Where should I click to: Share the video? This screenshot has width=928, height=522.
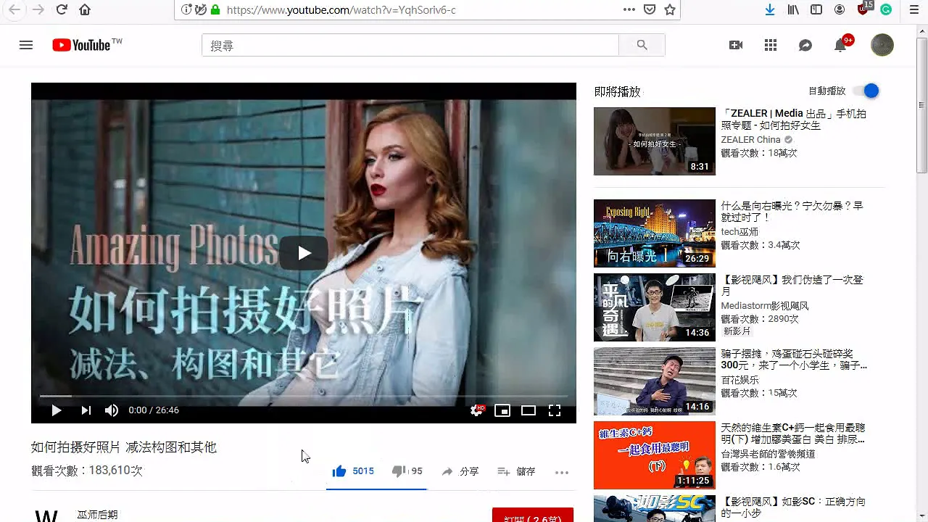(460, 471)
